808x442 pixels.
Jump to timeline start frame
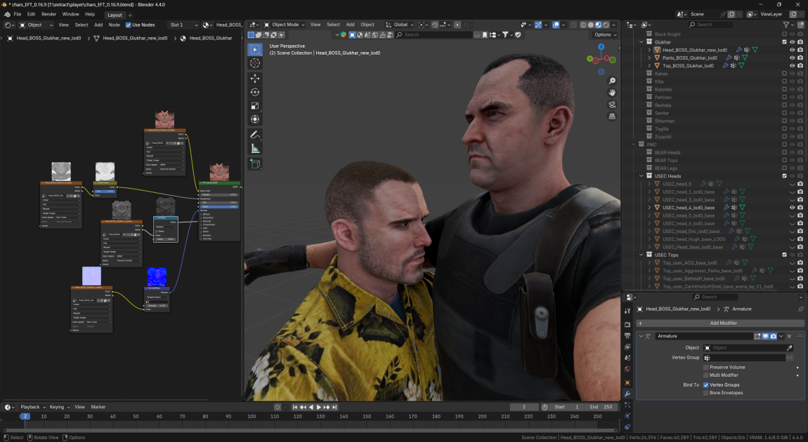coord(295,407)
